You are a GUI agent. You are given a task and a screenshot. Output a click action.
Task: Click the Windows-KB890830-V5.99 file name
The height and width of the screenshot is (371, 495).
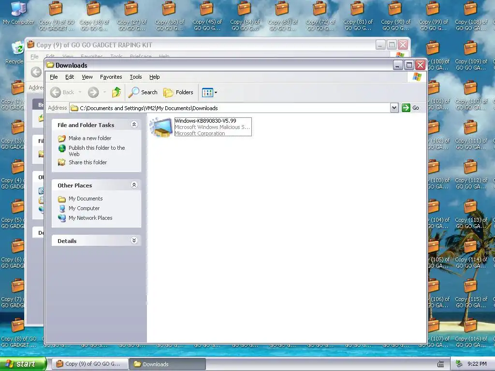[205, 121]
